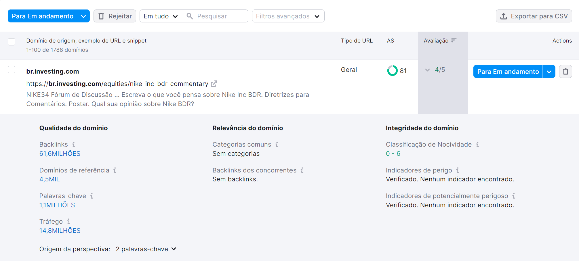The image size is (579, 261).
Task: Collapse the 4/5 rating details chevron
Action: click(427, 70)
